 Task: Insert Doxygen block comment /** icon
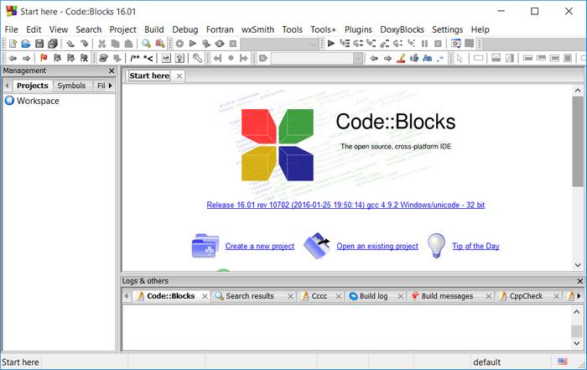[135, 58]
